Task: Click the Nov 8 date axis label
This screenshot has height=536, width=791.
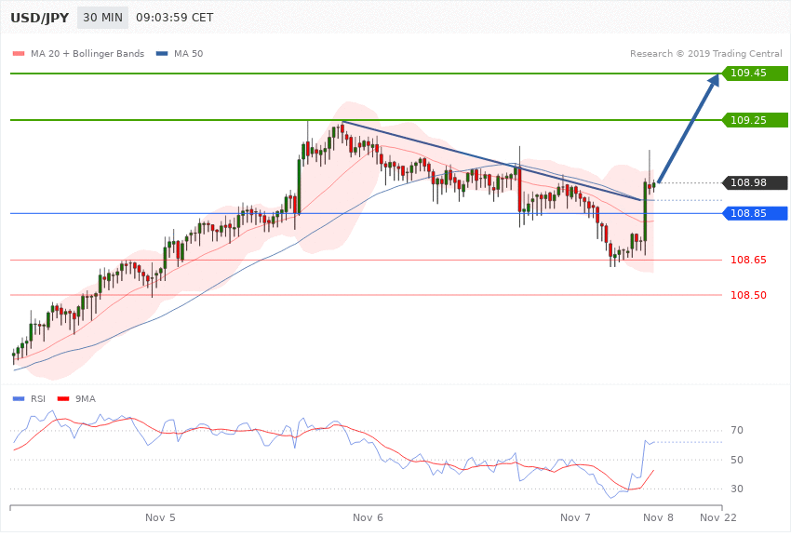Action: tap(658, 517)
